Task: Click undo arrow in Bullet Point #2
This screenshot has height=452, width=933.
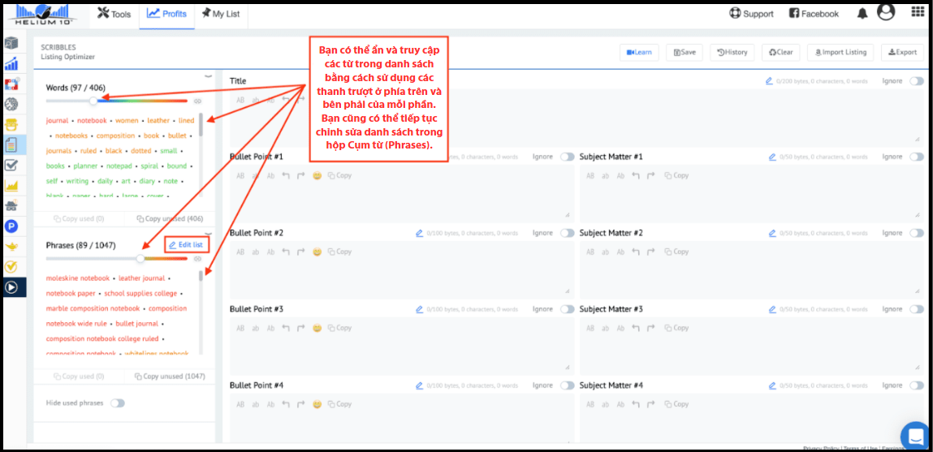Action: click(x=286, y=252)
